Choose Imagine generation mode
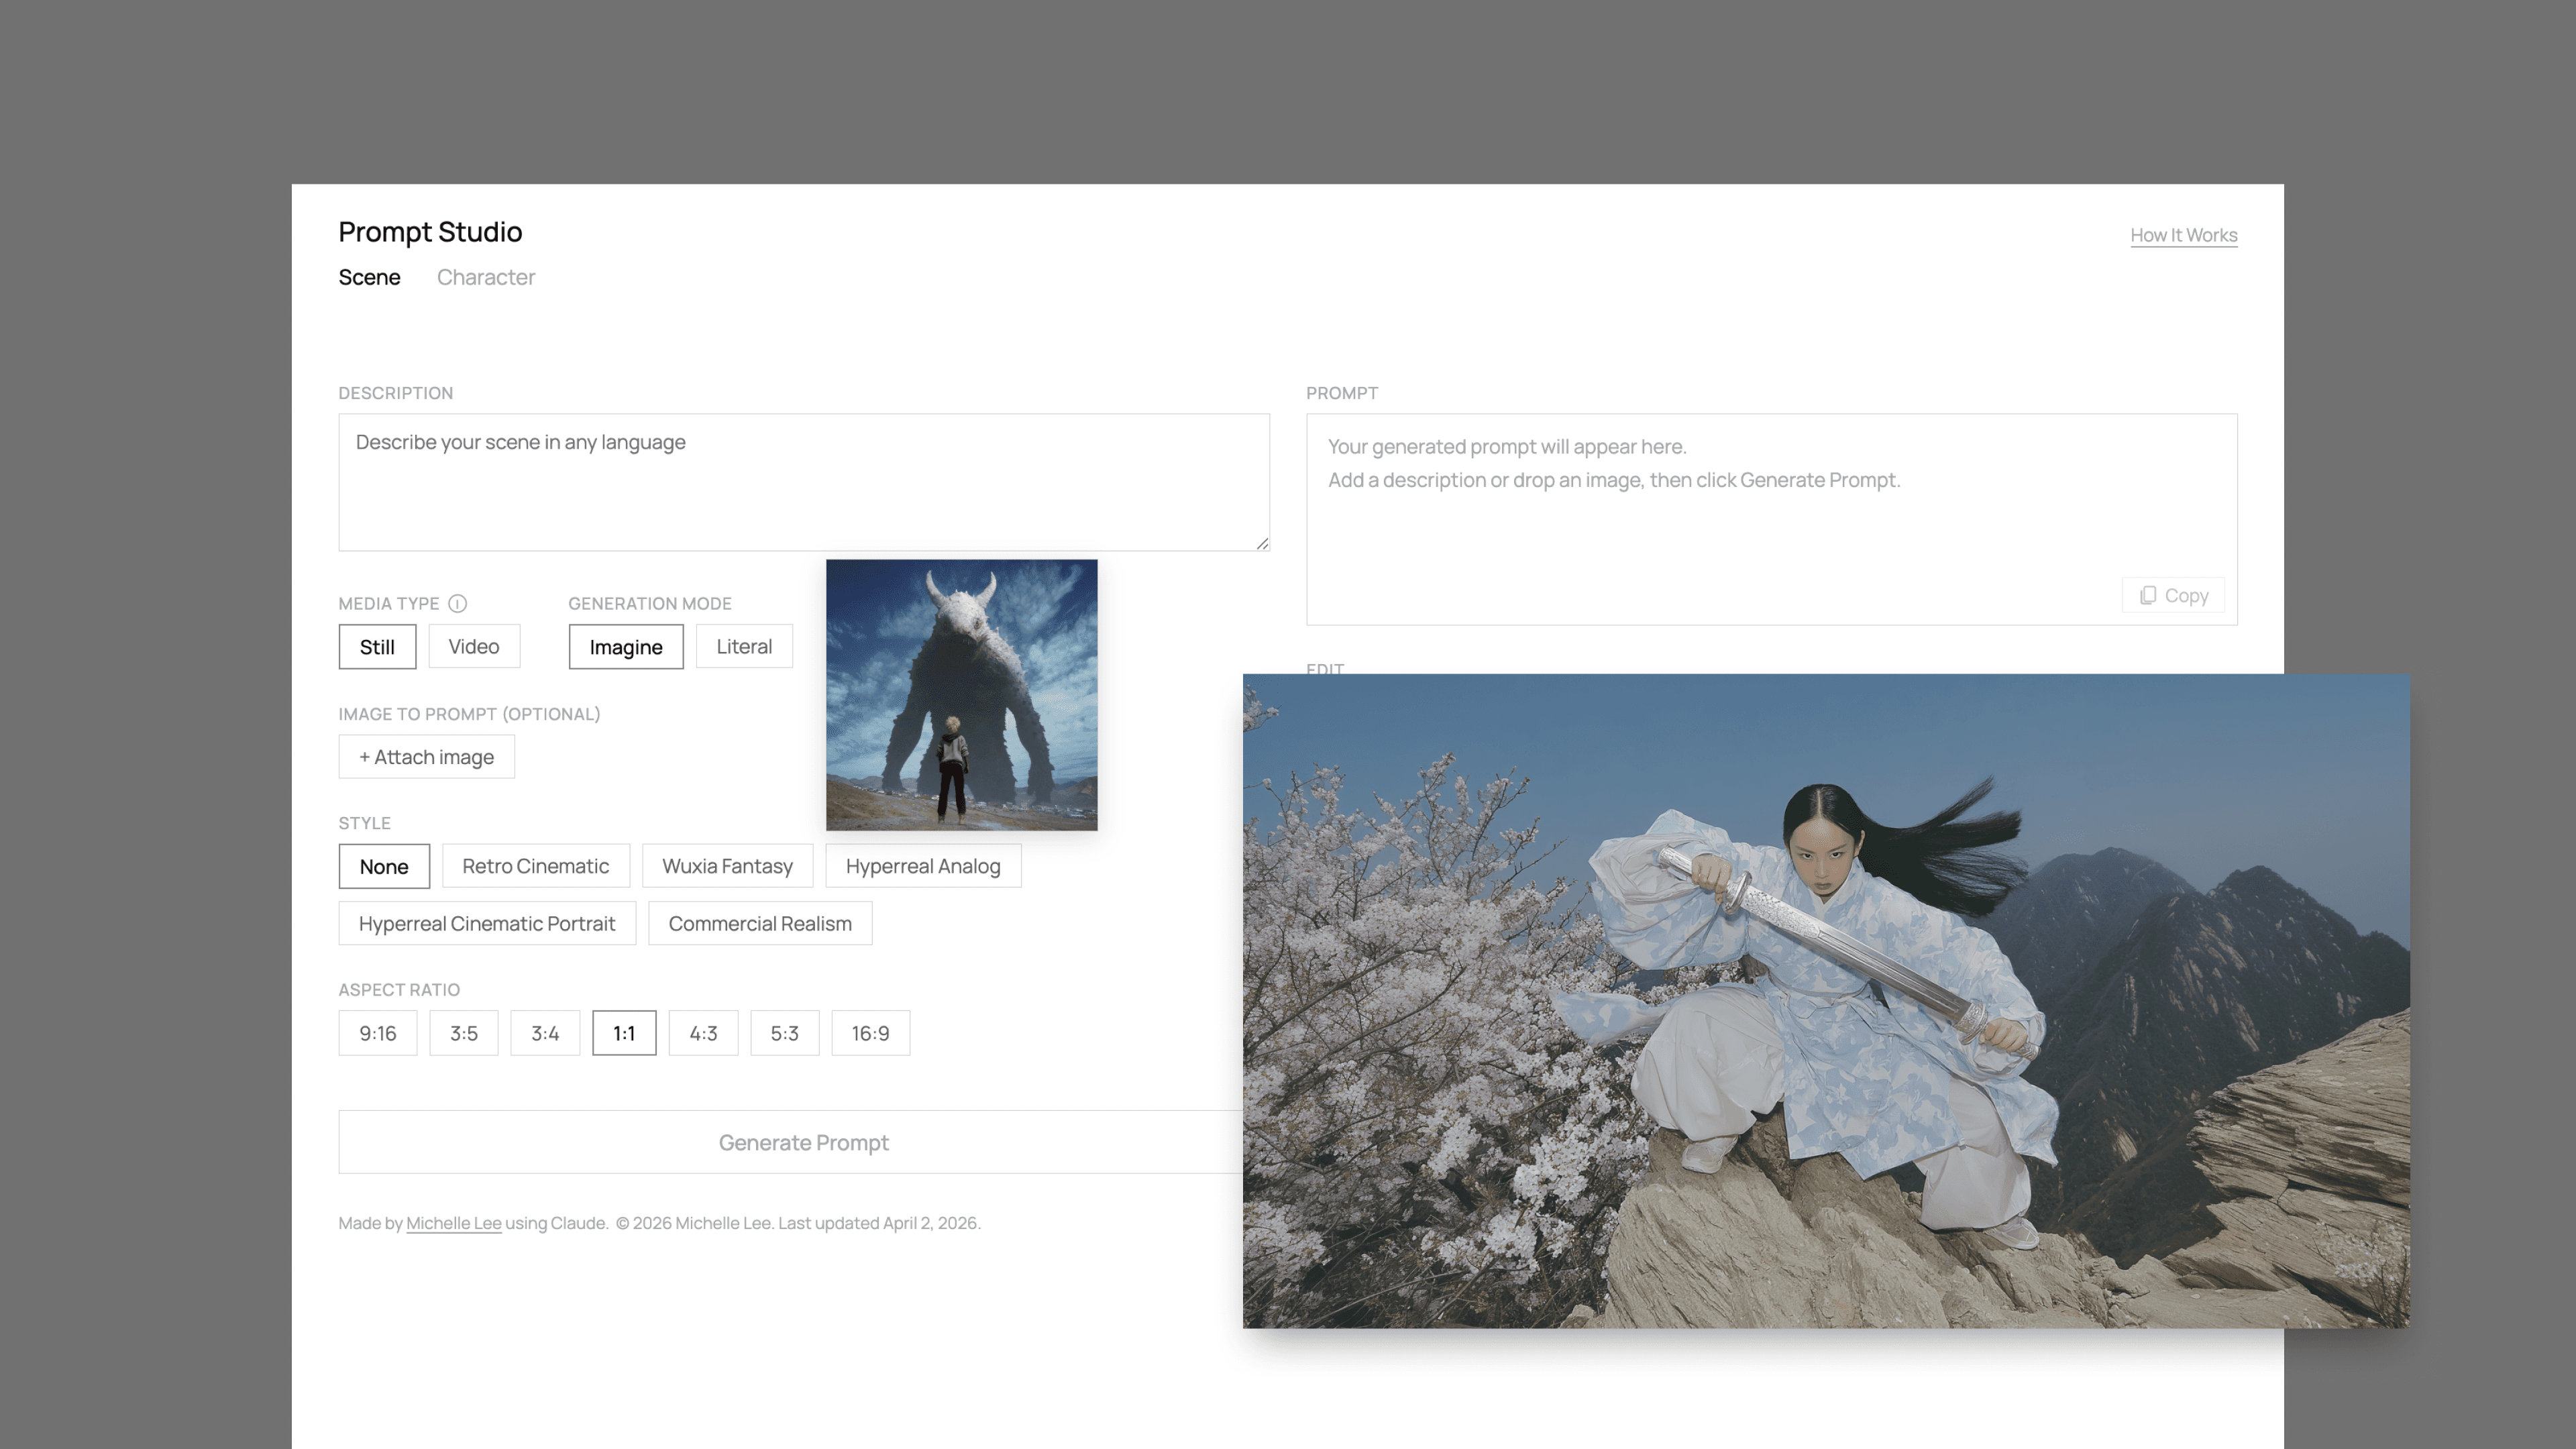Viewport: 2576px width, 1449px height. [x=626, y=647]
